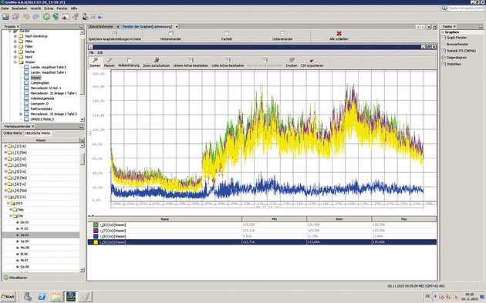Expand the Sep folder under 2015
Viewport: 486px width, 303px height.
(11, 209)
